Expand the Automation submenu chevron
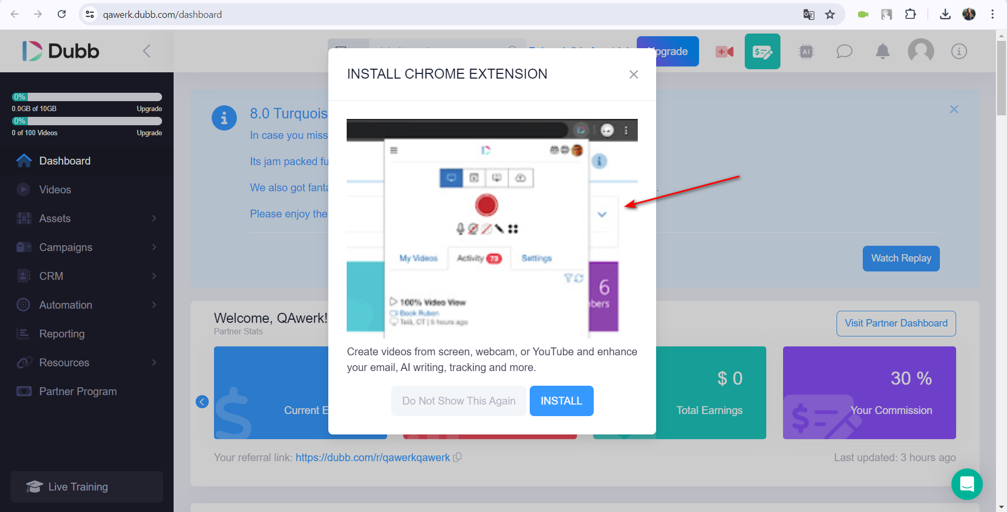This screenshot has width=1007, height=512. [154, 305]
